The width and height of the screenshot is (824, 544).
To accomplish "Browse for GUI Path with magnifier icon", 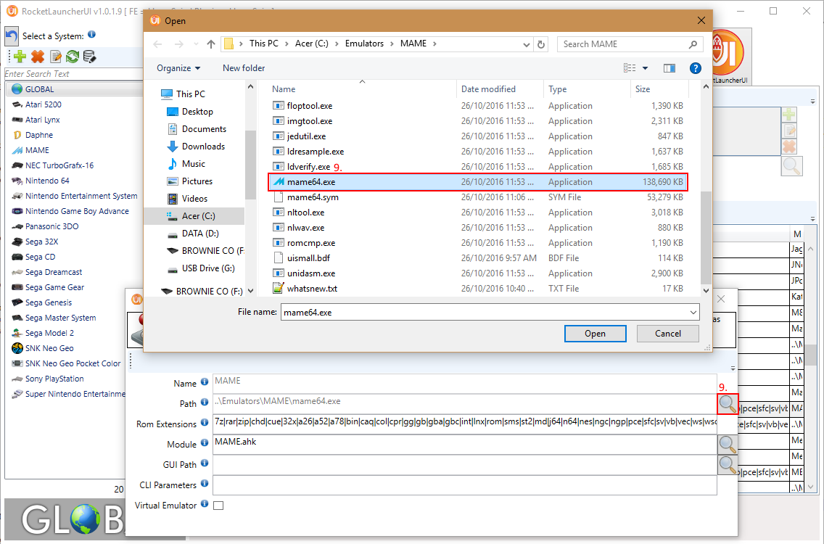I will tap(728, 465).
